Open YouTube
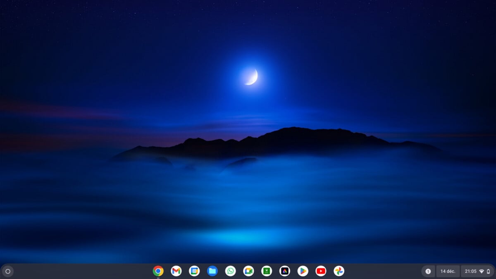 click(322, 271)
